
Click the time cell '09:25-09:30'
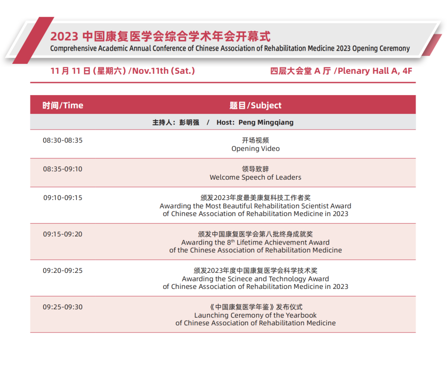tap(63, 307)
